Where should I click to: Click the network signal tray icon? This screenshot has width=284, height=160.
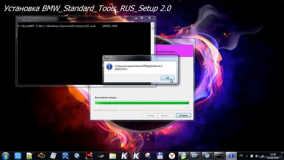(x=262, y=156)
